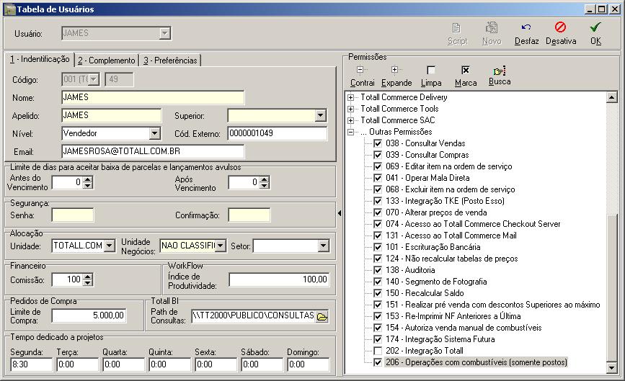
Task: Expand Totall Commerce Delivery tree node
Action: pyautogui.click(x=351, y=97)
